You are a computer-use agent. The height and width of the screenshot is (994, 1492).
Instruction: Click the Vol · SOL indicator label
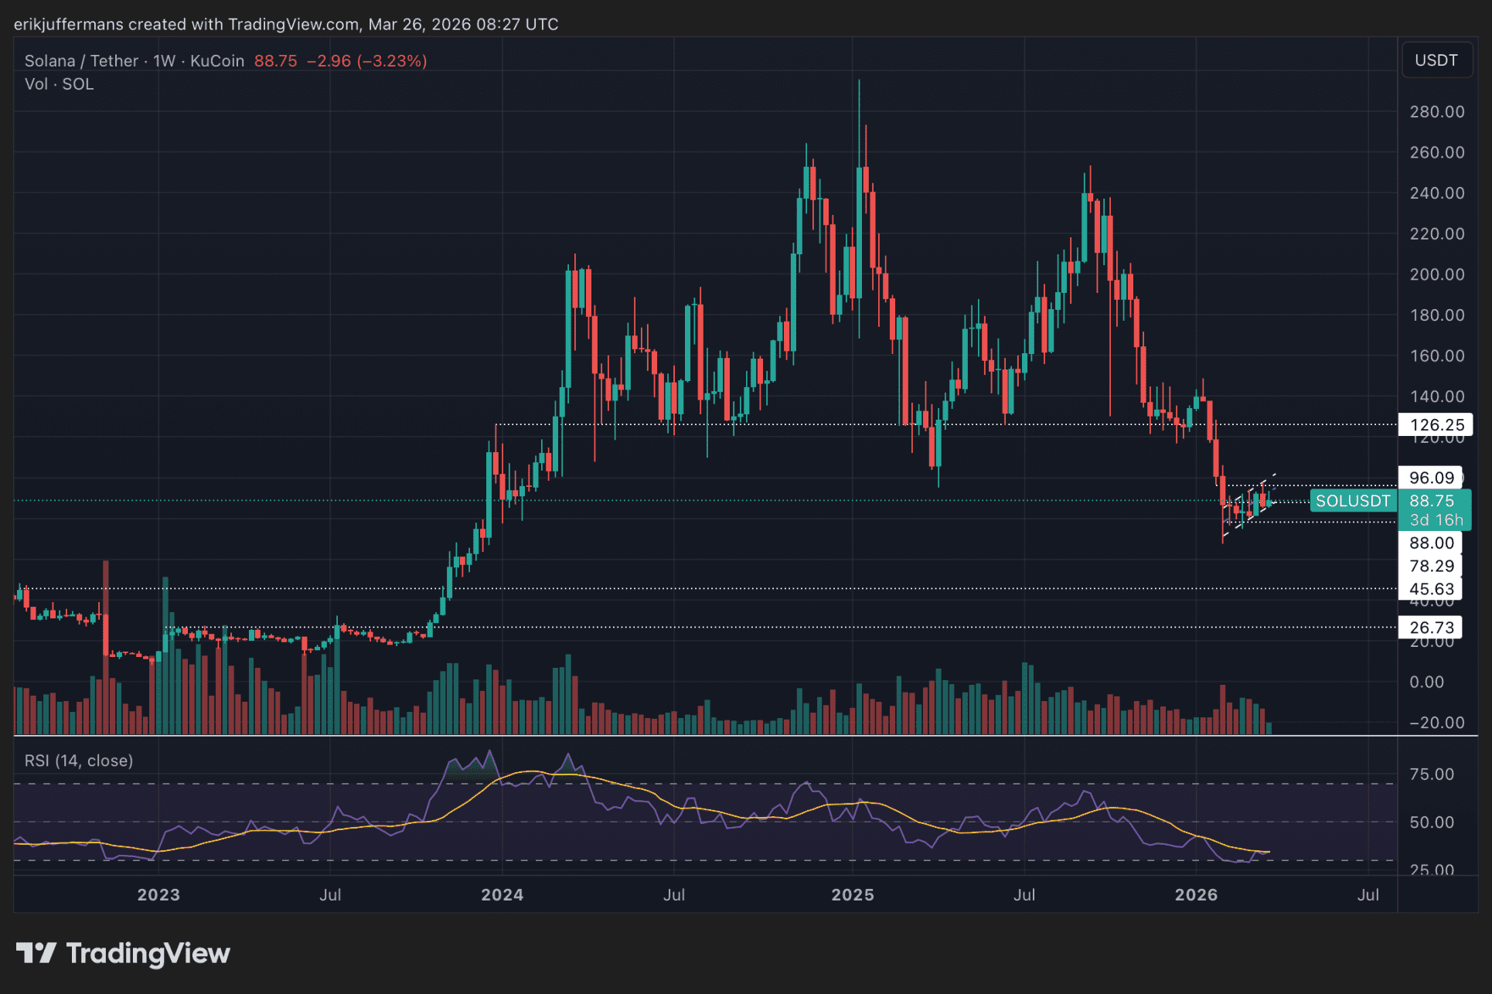pyautogui.click(x=59, y=84)
